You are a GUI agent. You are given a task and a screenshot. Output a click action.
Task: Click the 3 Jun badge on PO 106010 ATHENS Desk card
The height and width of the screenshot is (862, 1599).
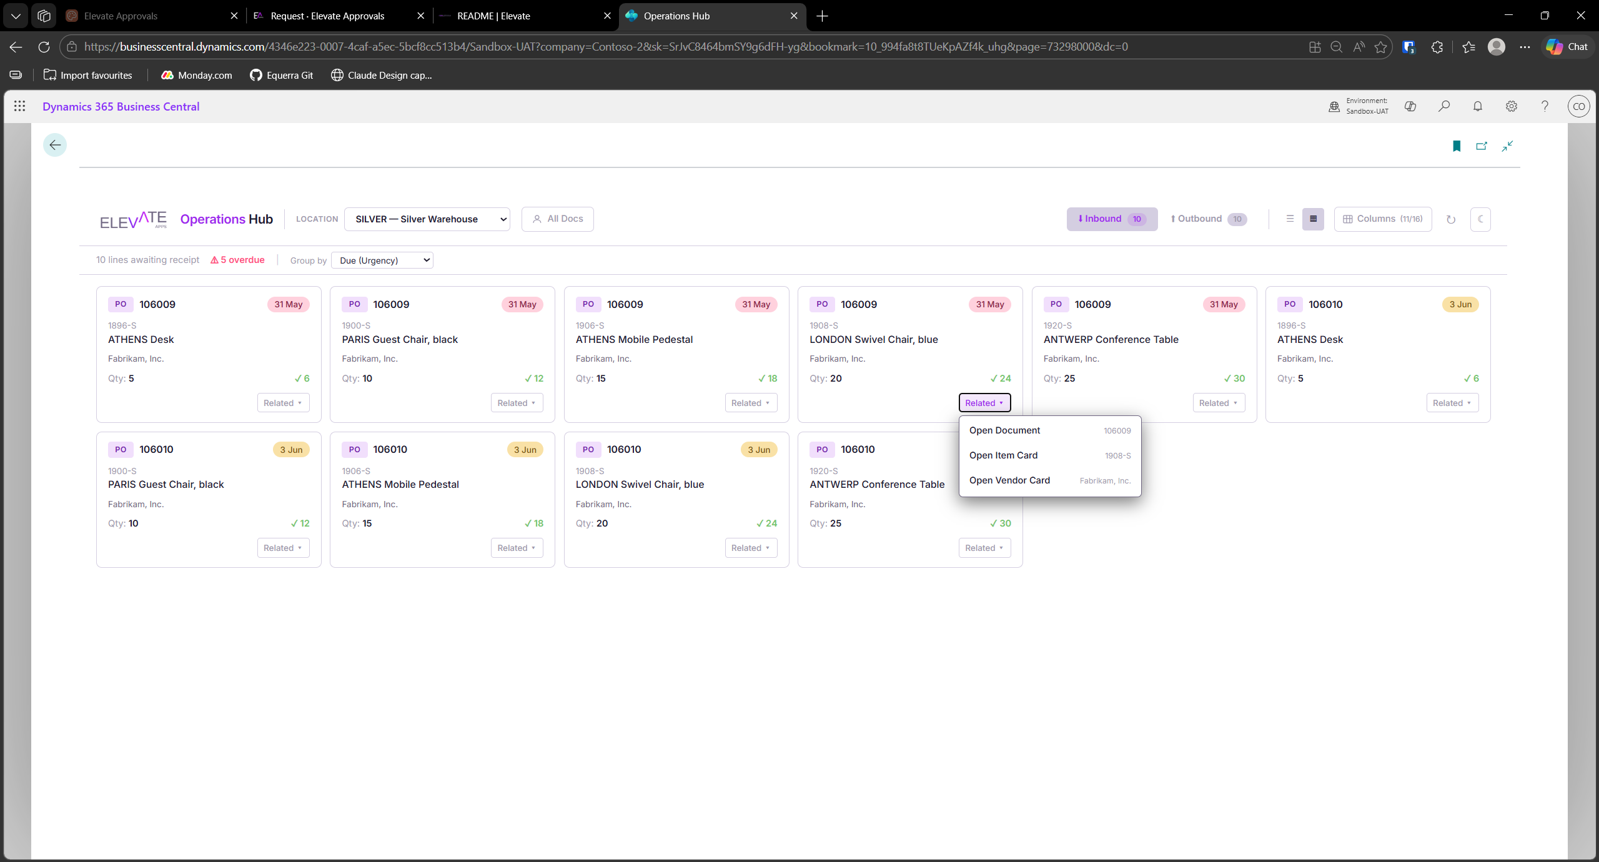pos(1460,305)
